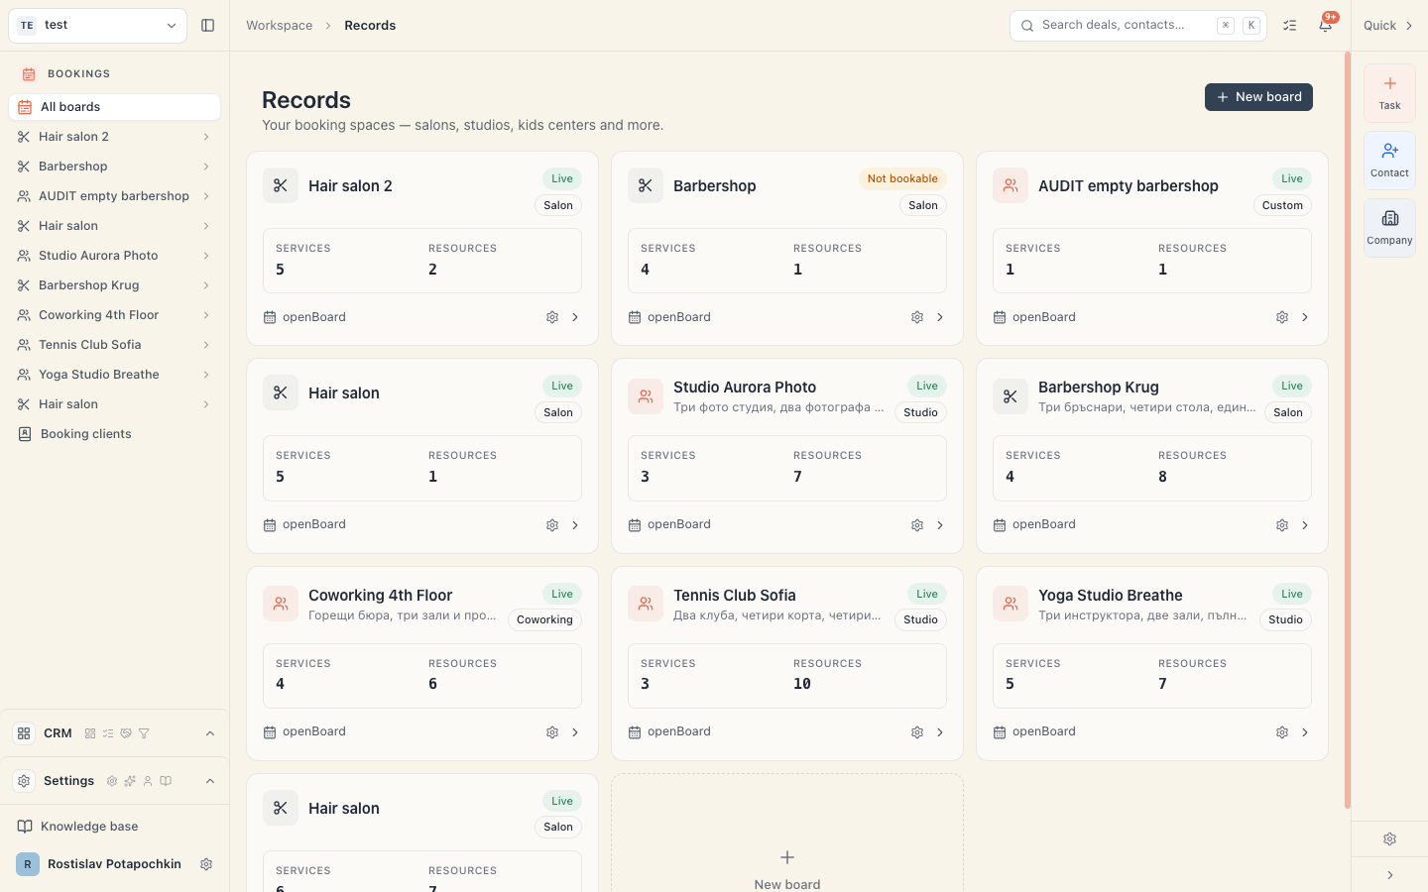Screen dimensions: 1428x892
Task: Click openBoard on the Barbershop card
Action: pyautogui.click(x=669, y=317)
